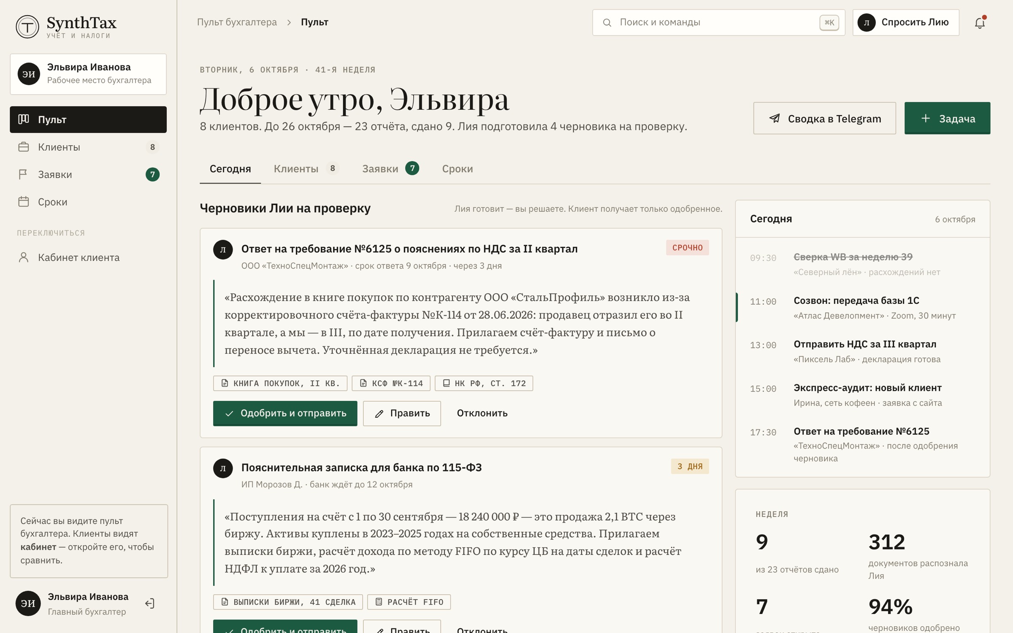Click Править on the НДС requirement draft
Screen dimensions: 1013x633
(402, 413)
